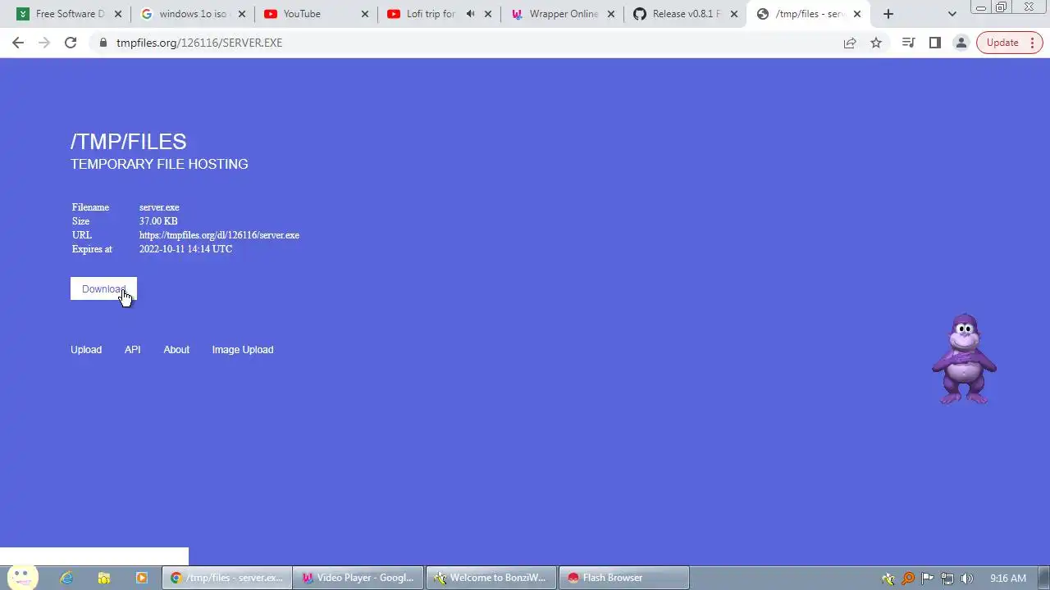
Task: Click the /TMP/FILES site heading
Action: [x=129, y=142]
